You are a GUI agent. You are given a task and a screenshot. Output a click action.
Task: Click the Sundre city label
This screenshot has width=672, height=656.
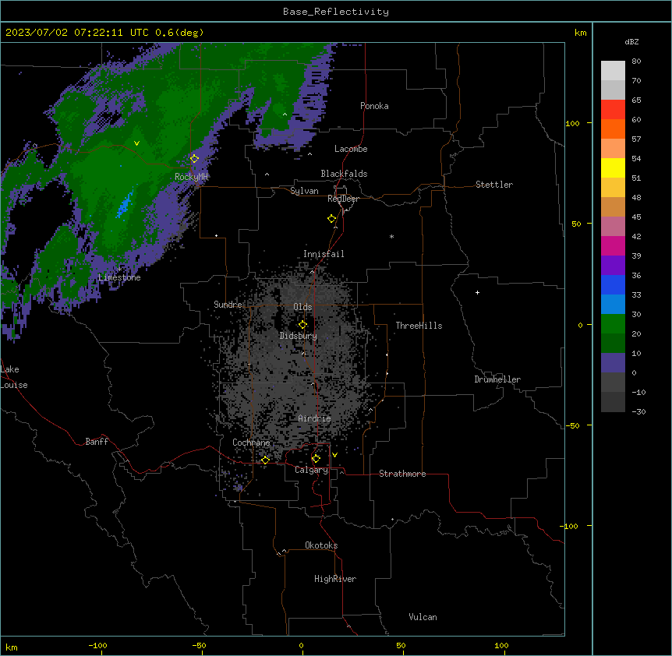click(228, 305)
